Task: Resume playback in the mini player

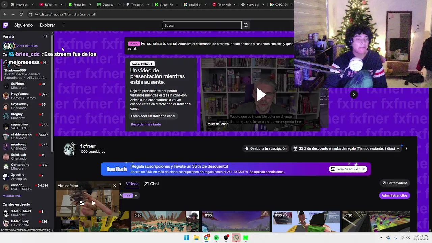Action: pos(93,203)
